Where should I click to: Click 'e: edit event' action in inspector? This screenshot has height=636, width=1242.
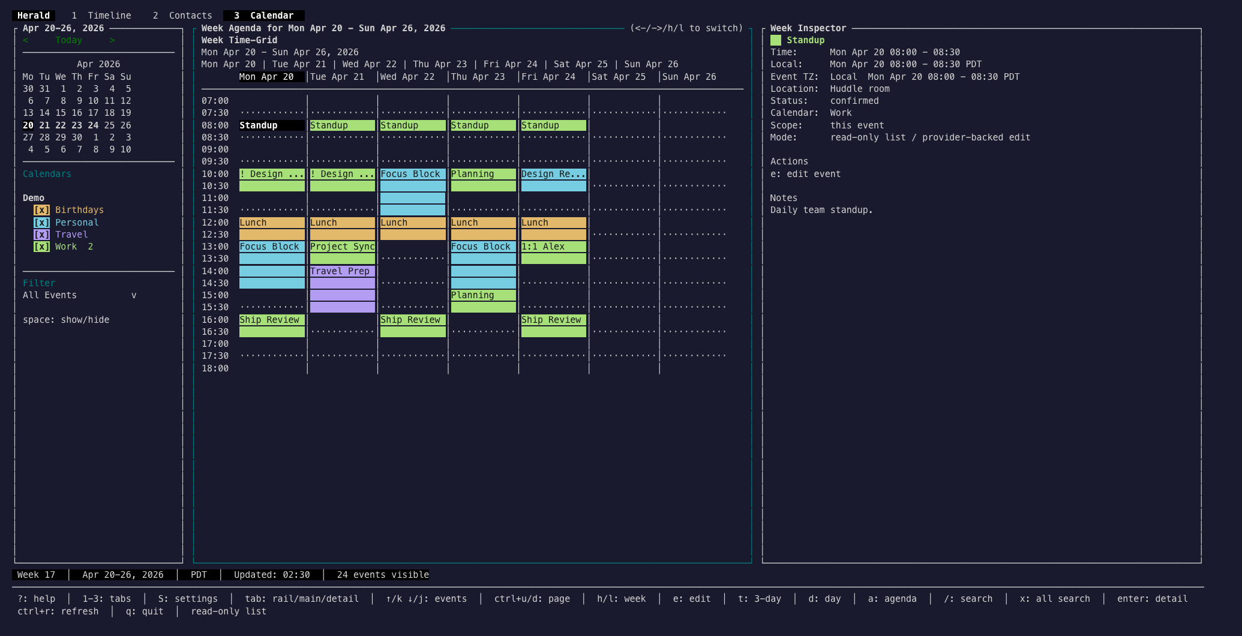click(x=805, y=174)
